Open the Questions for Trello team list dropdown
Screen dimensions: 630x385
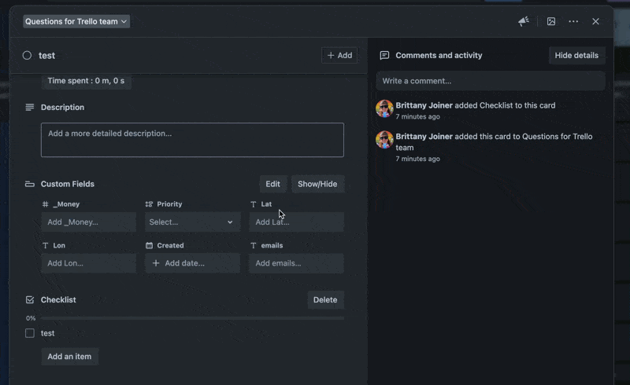(x=76, y=21)
